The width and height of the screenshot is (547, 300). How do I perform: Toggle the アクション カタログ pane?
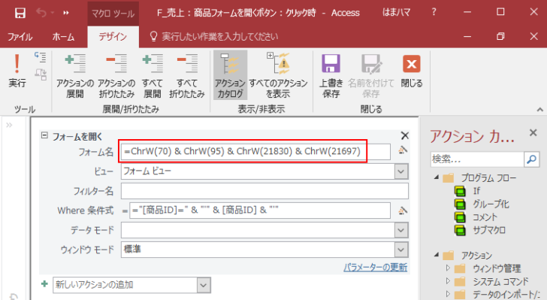pyautogui.click(x=230, y=75)
